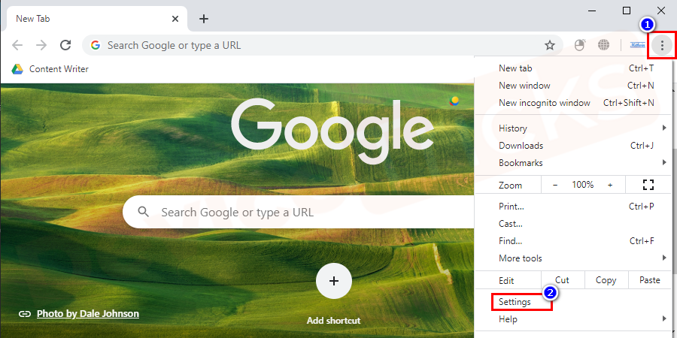
Task: Click the search box on the page
Action: pos(300,212)
